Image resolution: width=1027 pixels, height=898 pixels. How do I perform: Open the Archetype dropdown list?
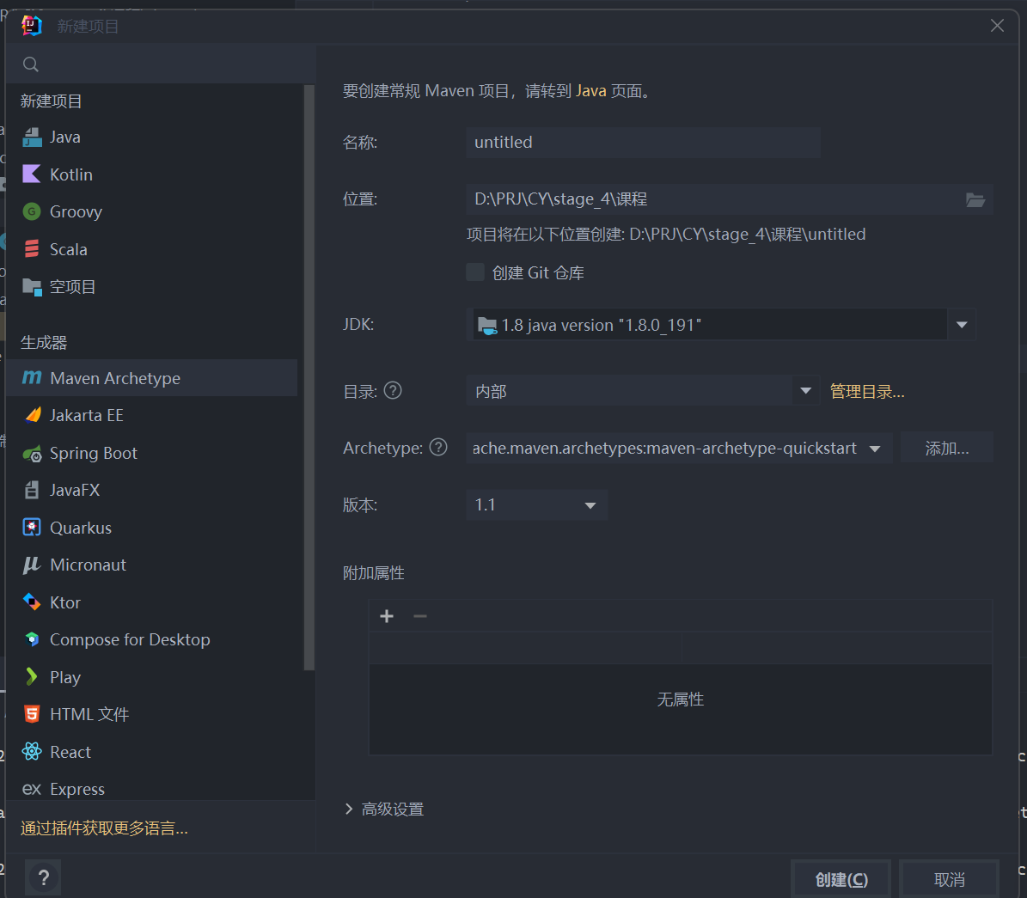point(875,448)
